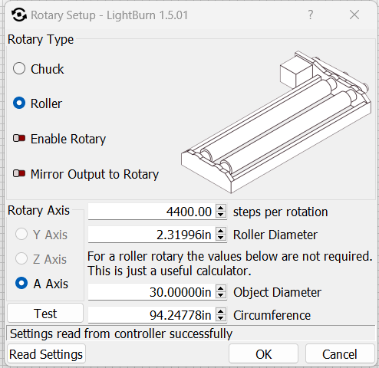The height and width of the screenshot is (368, 379).
Task: Decrease steps per rotation value
Action: (221, 215)
